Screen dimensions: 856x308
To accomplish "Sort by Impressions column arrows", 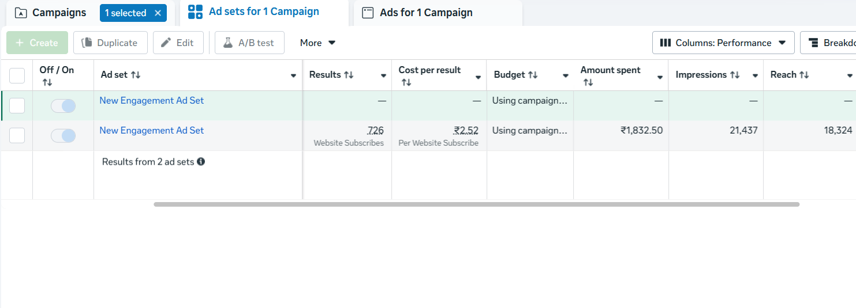I will [735, 75].
